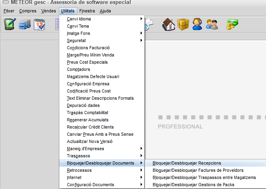Close the open Utilitats menu
The width and height of the screenshot is (266, 189).
pos(68,11)
